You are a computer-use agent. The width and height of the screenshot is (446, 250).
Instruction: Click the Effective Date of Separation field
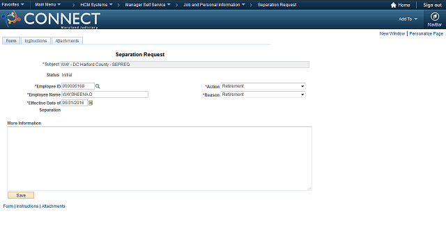(75, 103)
